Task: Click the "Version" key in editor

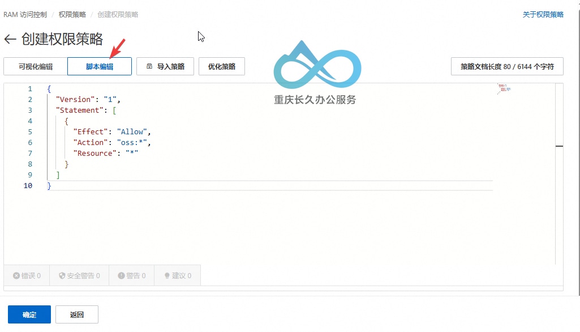Action: tap(75, 100)
